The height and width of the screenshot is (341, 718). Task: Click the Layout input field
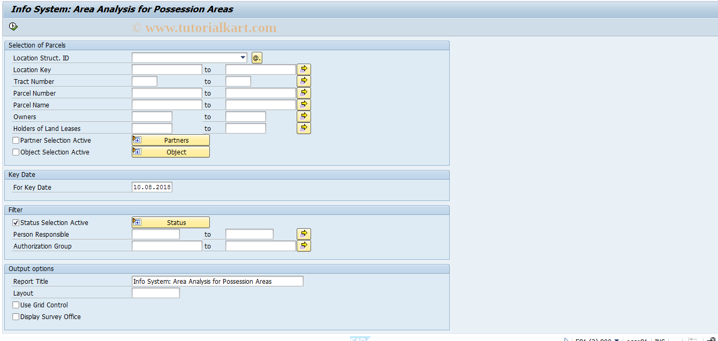[156, 293]
